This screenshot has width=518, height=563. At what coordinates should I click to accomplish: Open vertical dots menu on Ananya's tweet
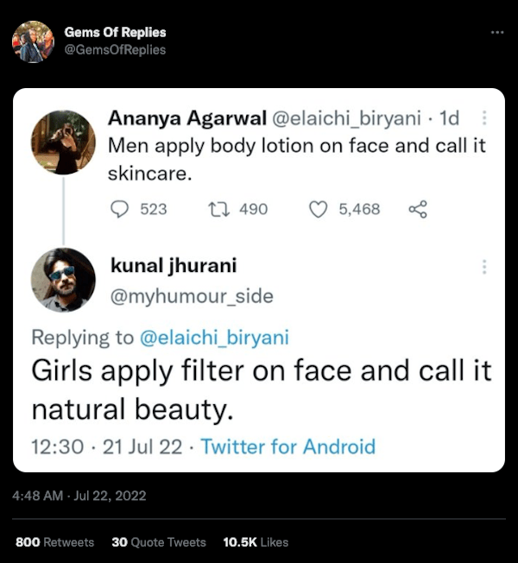484,117
